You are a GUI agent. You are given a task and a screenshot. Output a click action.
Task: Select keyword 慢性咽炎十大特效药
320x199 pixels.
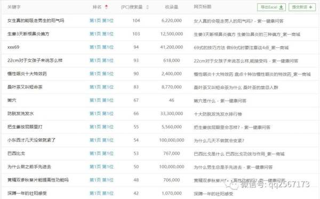[x=27, y=74]
